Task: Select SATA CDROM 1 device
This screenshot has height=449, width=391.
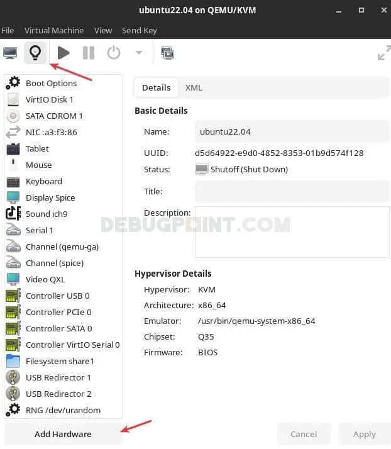Action: 54,116
